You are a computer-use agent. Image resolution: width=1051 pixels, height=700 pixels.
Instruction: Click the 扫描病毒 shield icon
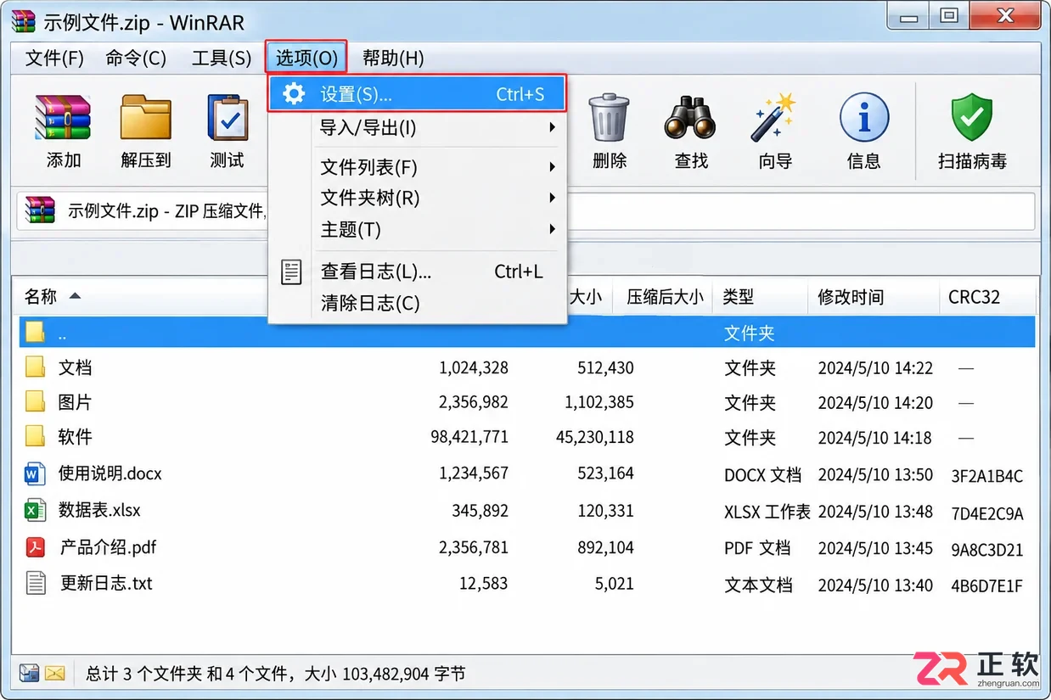coord(972,118)
